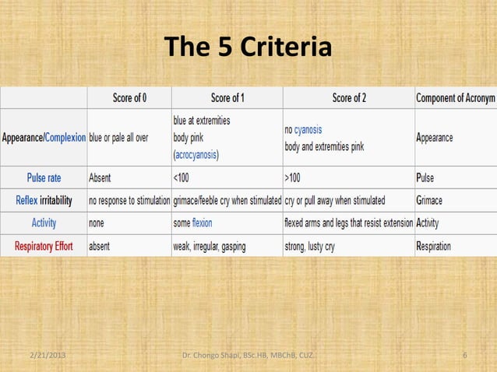Image resolution: width=497 pixels, height=372 pixels.
Task: Click the Complexion link
Action: pos(65,138)
